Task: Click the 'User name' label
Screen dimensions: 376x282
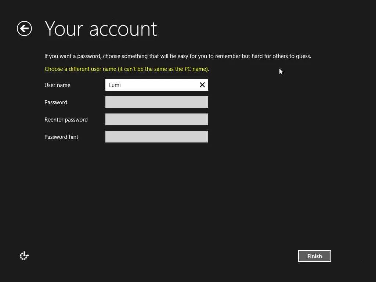Action: point(57,85)
